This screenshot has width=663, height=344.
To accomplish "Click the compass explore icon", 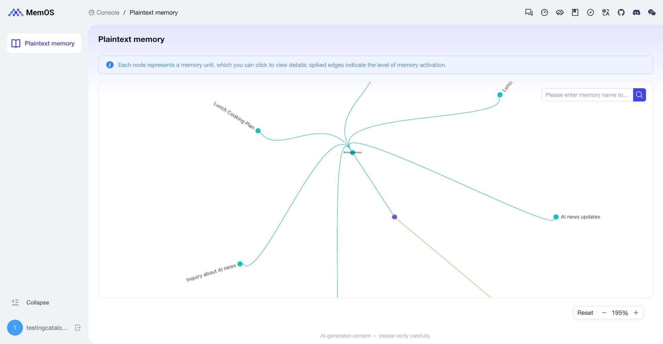I will [x=590, y=13].
